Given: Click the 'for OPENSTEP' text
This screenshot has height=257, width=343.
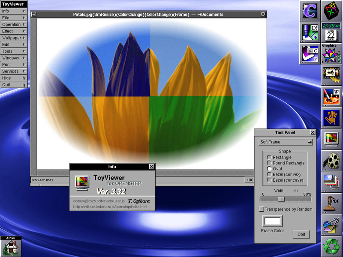Looking at the screenshot, I should point(124,183).
